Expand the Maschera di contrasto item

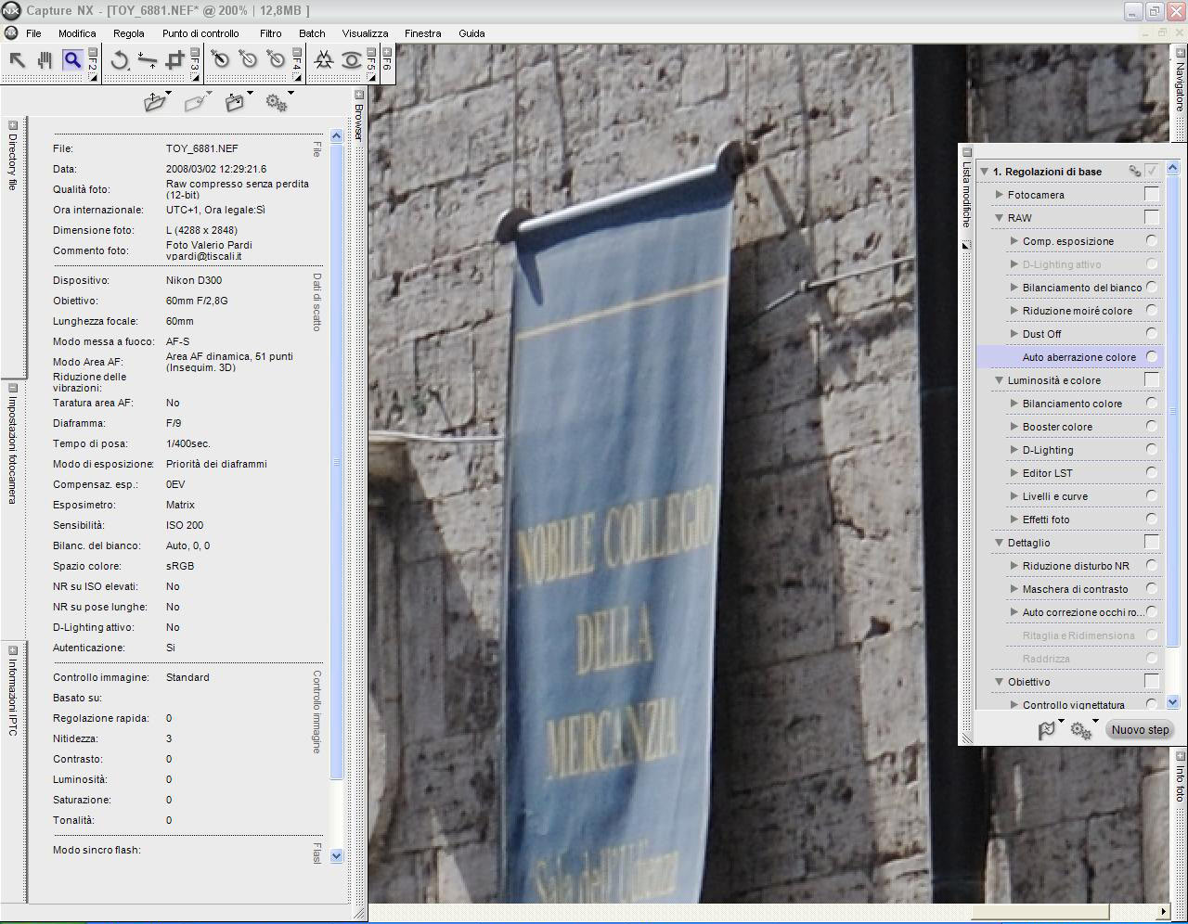[x=1014, y=589]
